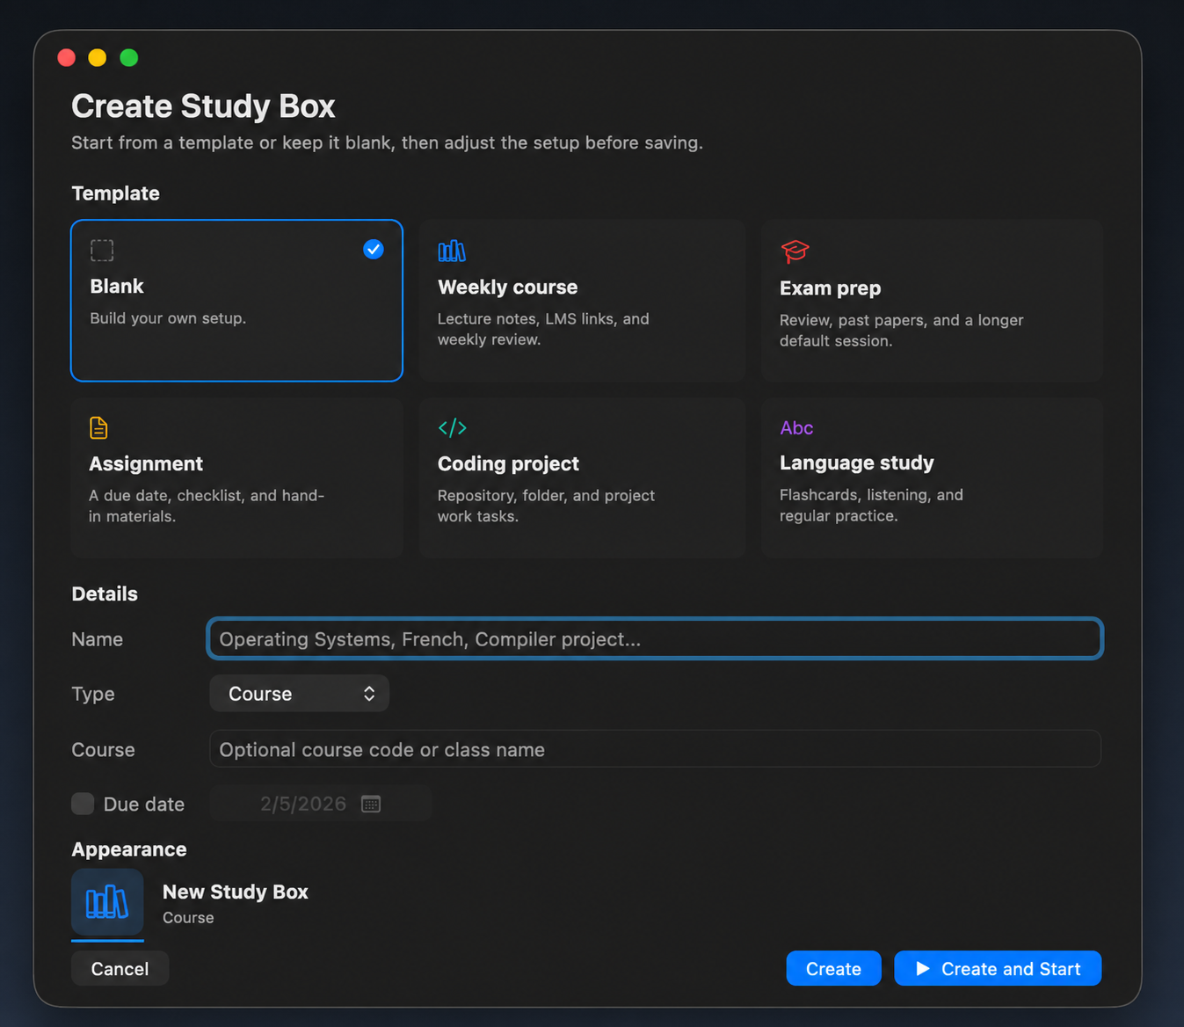Choose the Exam prep template

tap(932, 301)
